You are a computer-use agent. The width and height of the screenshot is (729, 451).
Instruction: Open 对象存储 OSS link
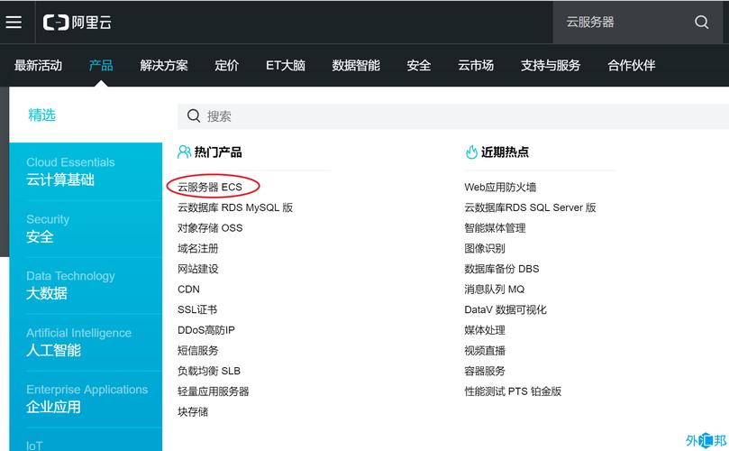coord(210,228)
